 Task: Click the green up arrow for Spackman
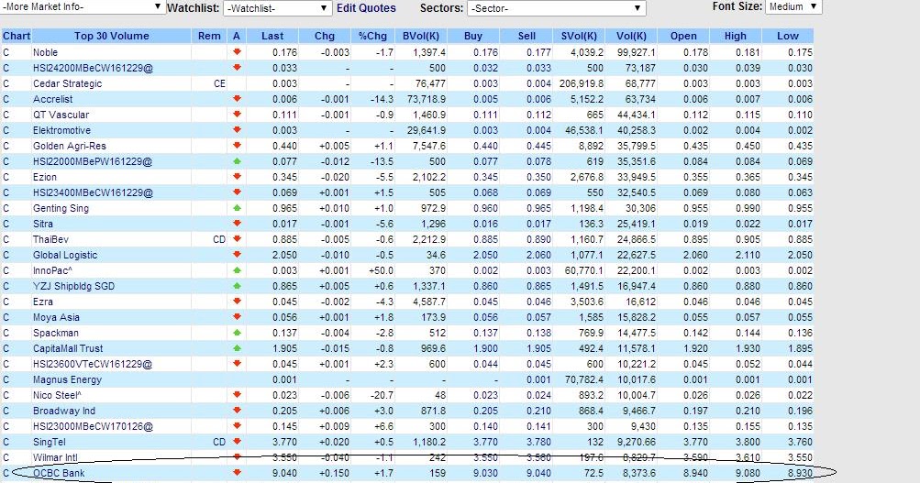(x=237, y=333)
